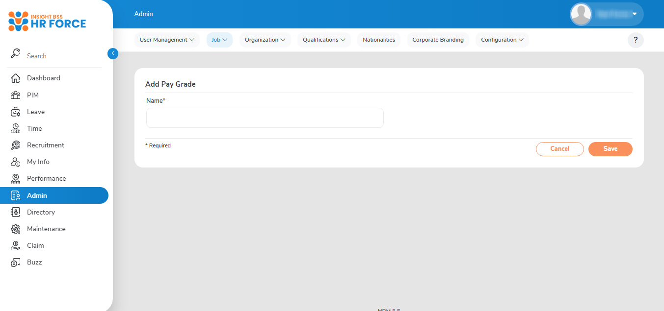
Task: Collapse the sidebar with arrow button
Action: tap(113, 53)
